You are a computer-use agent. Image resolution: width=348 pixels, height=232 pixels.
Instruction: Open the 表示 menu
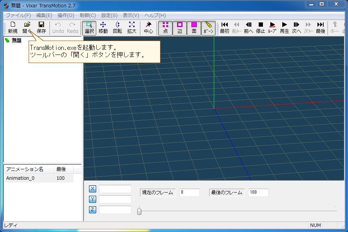click(x=130, y=15)
